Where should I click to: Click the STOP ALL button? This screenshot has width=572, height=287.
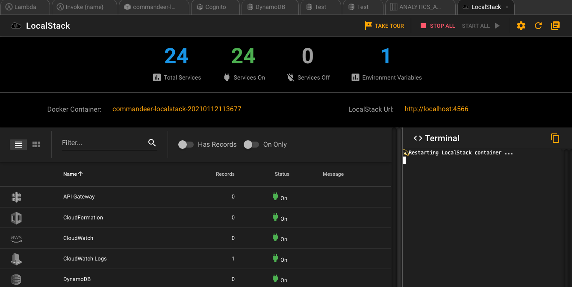pyautogui.click(x=438, y=26)
